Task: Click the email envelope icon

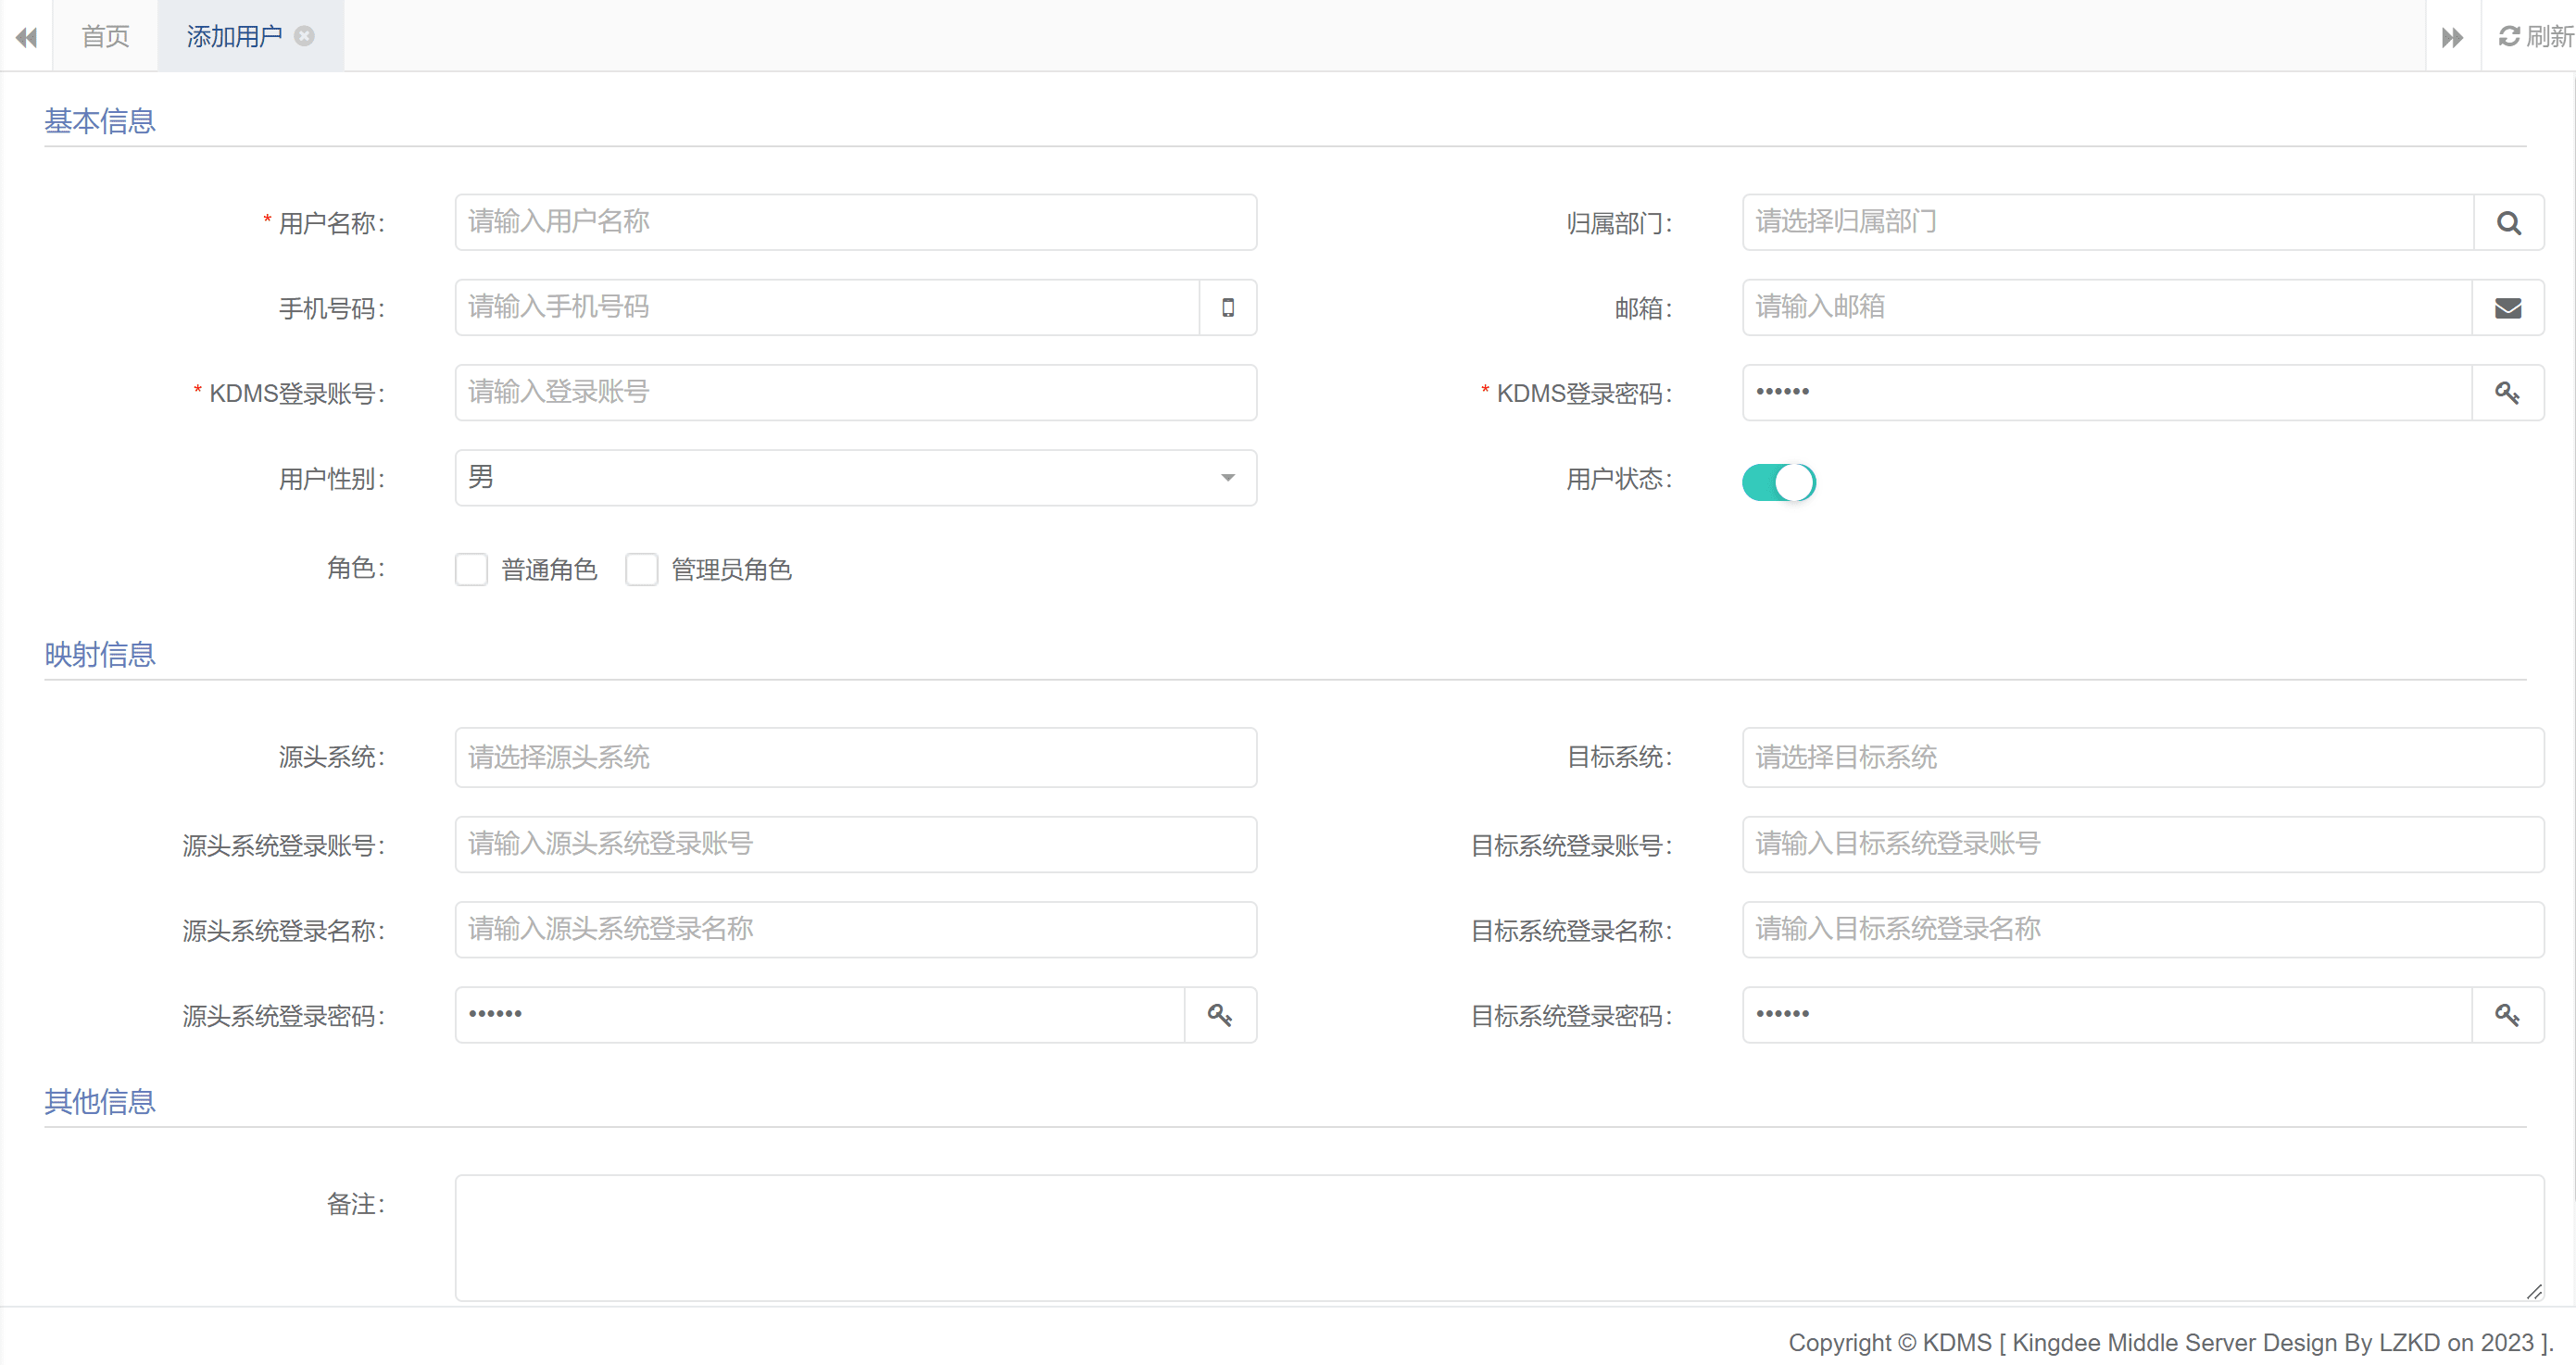Action: point(2508,308)
